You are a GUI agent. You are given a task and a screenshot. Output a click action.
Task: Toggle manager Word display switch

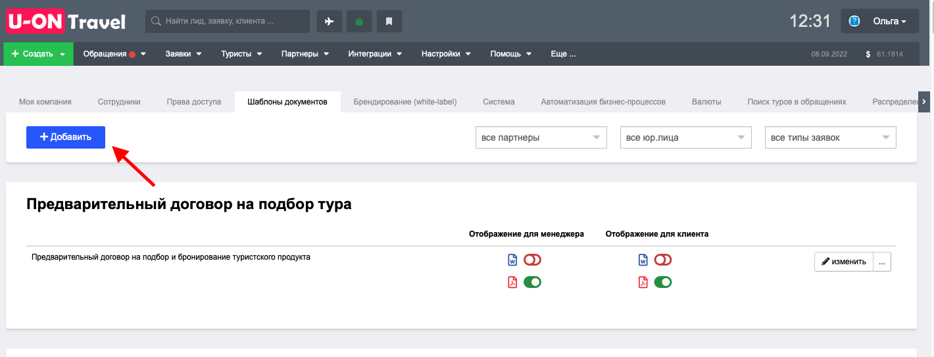[x=532, y=260]
